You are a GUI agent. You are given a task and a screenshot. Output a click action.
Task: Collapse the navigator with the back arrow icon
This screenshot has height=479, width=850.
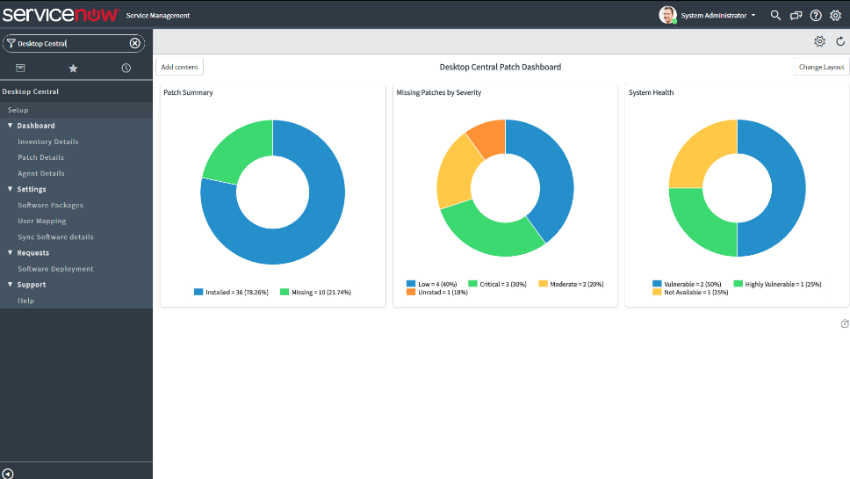point(8,474)
